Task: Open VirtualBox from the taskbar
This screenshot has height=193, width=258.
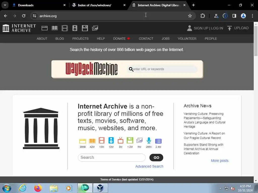Action: 100,188
